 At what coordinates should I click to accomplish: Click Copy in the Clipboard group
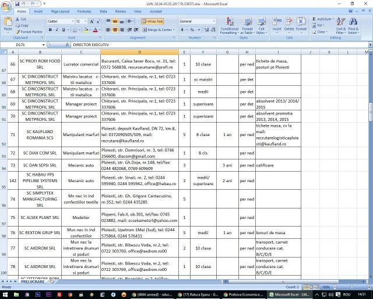pos(22,25)
